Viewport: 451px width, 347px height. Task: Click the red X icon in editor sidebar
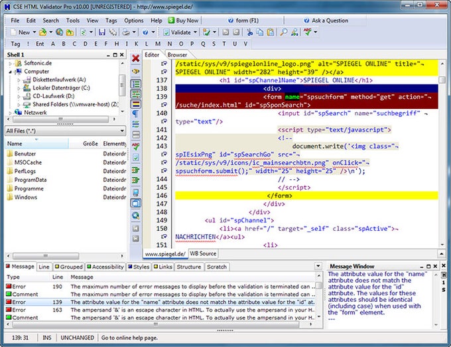coord(136,58)
